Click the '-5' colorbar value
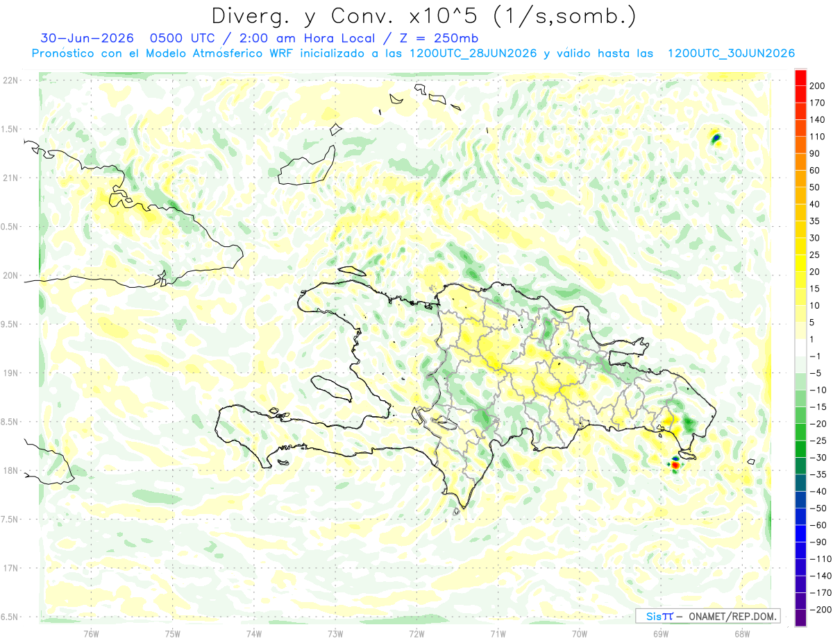 pos(817,373)
